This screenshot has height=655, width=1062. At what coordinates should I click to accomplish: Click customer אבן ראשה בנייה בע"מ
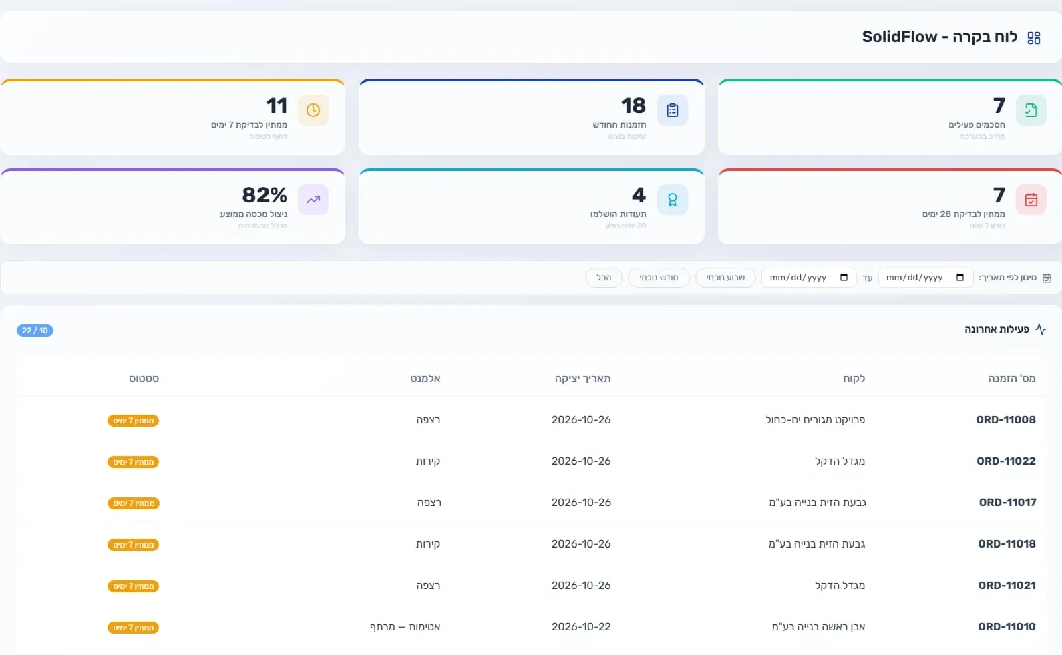pos(819,627)
